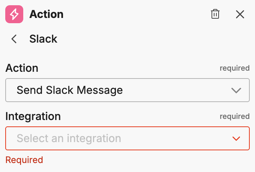Click the Slack heading beside the back arrow
This screenshot has width=255, height=172.
43,39
